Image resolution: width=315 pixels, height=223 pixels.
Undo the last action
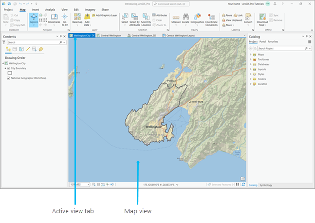pos(20,4)
